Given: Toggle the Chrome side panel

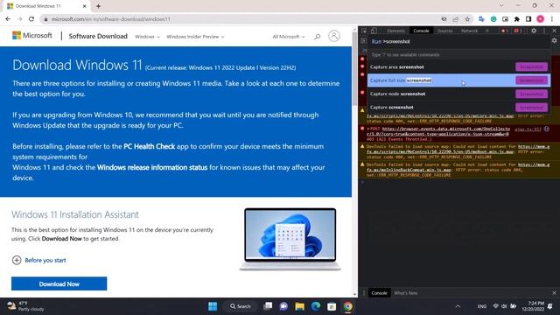Looking at the screenshot, I should (528, 19).
